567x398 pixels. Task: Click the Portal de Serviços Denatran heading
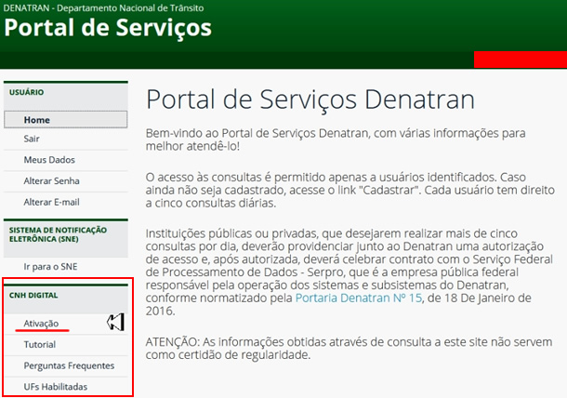[310, 99]
